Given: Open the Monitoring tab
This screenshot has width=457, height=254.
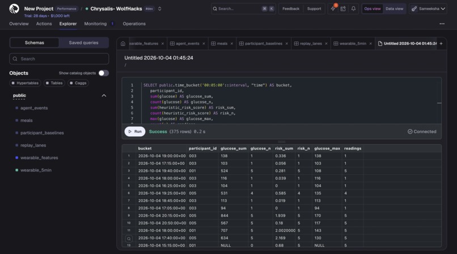Looking at the screenshot, I should 95,24.
